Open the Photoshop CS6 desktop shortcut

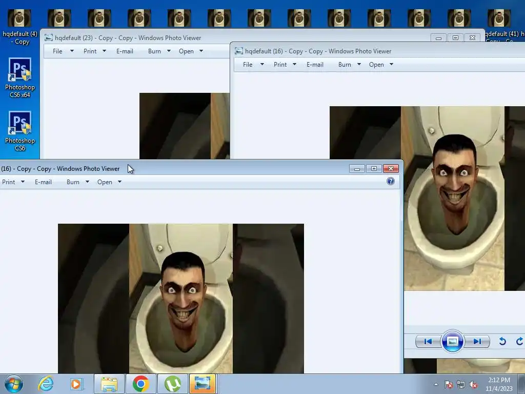click(20, 131)
